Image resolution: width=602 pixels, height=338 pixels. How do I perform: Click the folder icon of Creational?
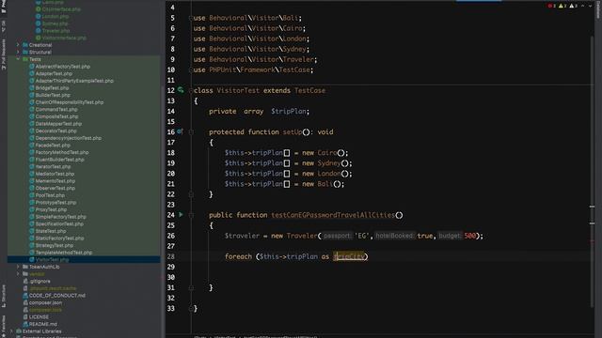pos(25,45)
